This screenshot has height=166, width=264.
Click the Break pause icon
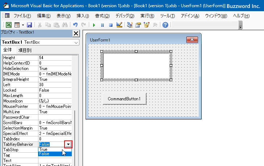(102, 25)
